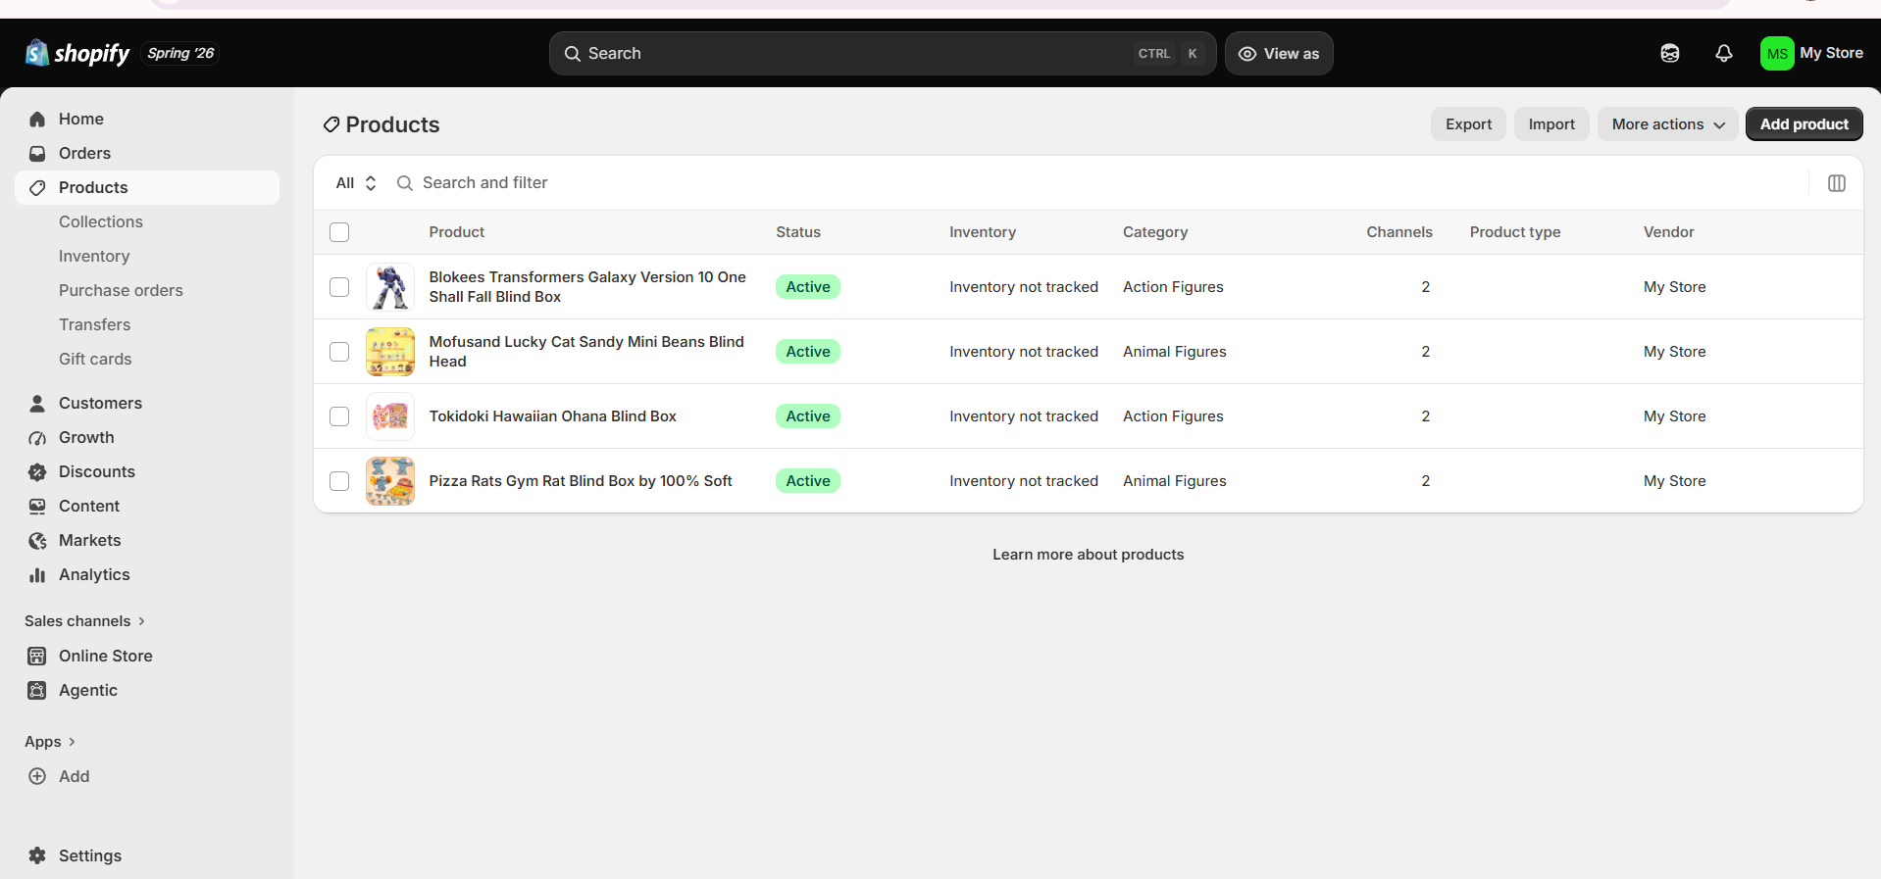Click the Status column header
Viewport: 1881px width, 879px height.
[797, 232]
